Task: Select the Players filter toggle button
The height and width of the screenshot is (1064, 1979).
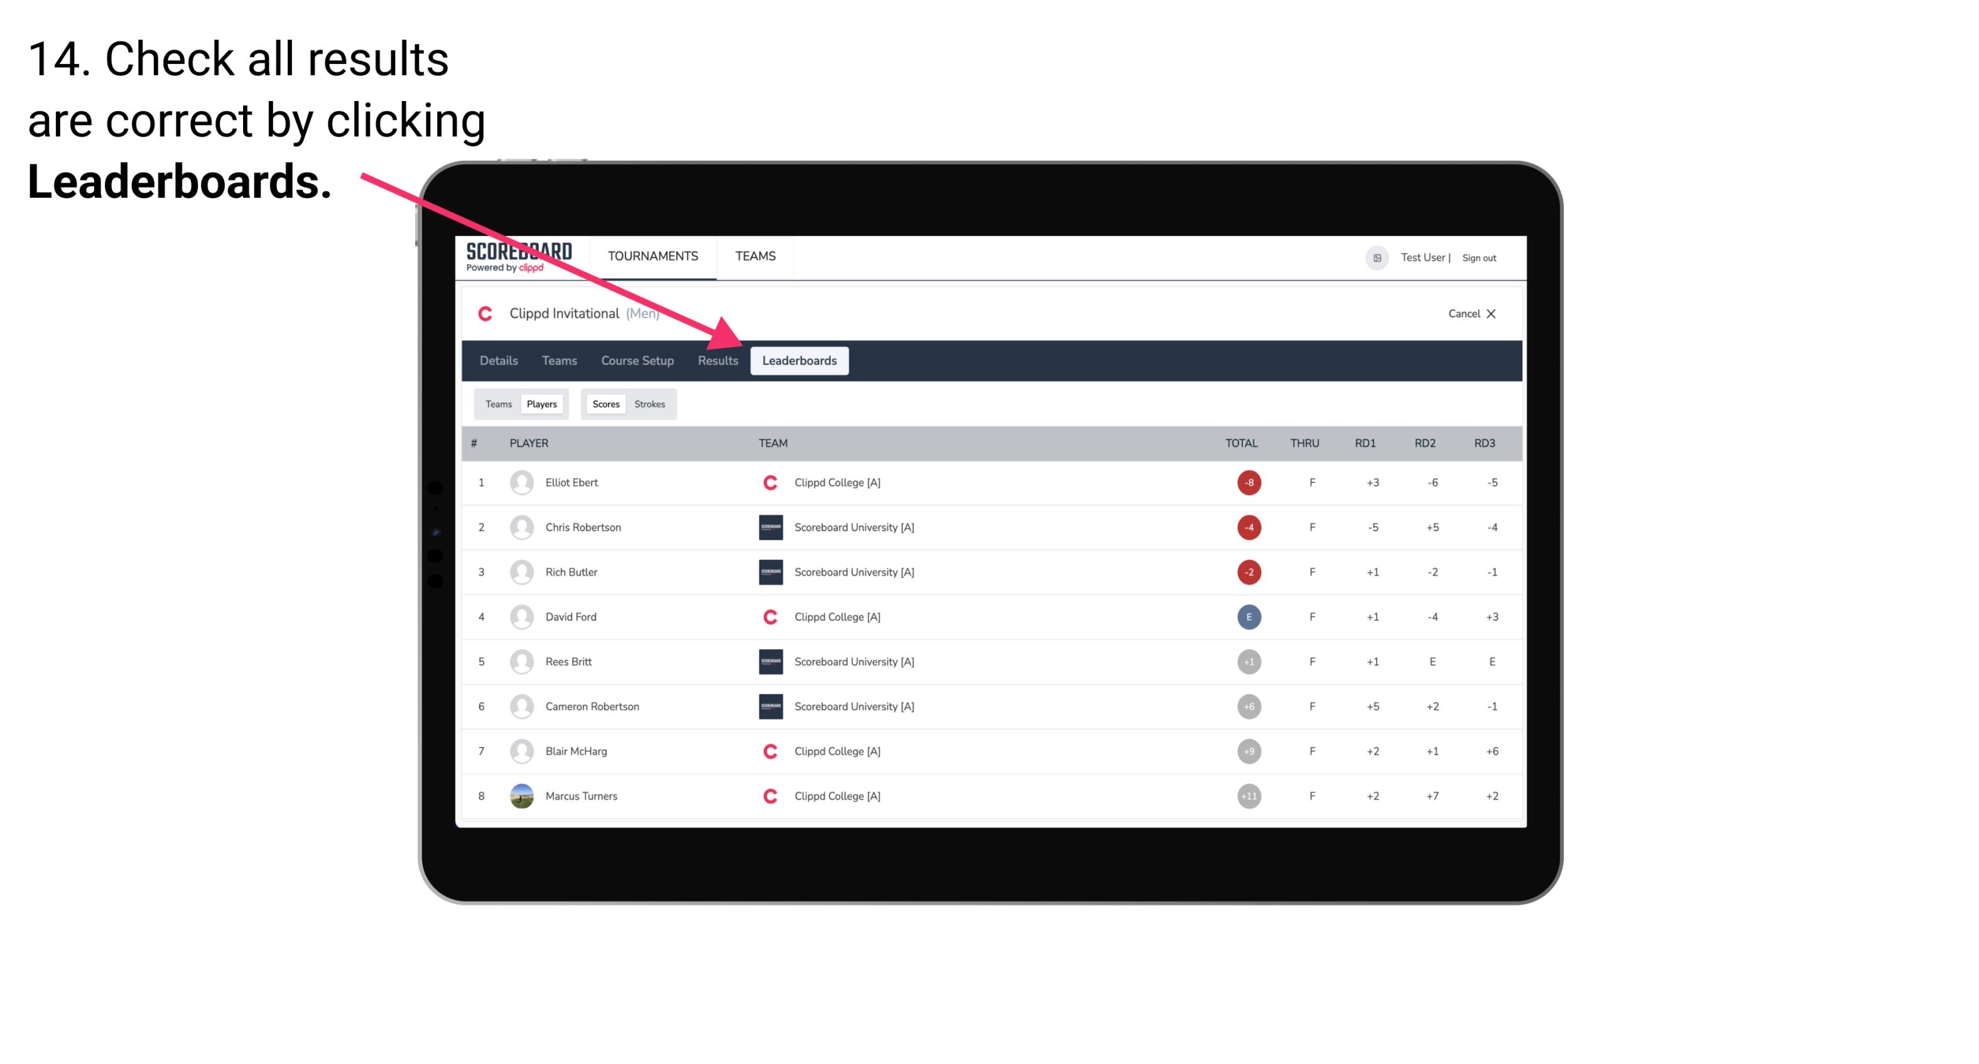Action: [x=540, y=404]
